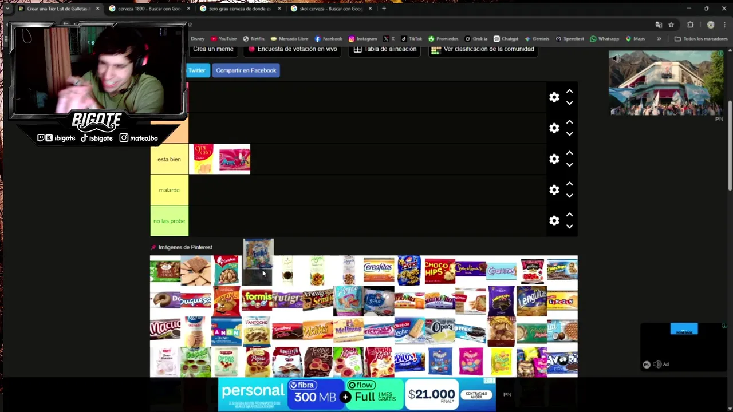Move the no las probe row down
733x412 pixels.
[569, 227]
